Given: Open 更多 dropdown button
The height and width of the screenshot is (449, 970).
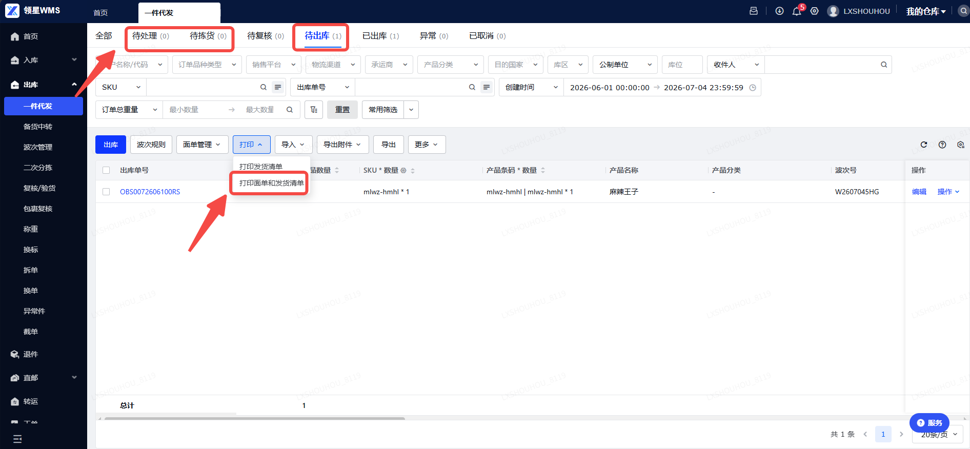Looking at the screenshot, I should pyautogui.click(x=427, y=145).
